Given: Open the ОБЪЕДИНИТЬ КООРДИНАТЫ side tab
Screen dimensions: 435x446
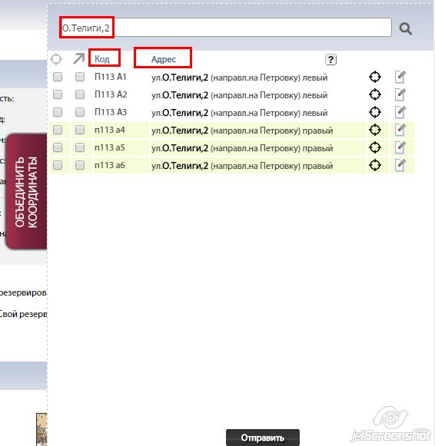Looking at the screenshot, I should point(26,192).
